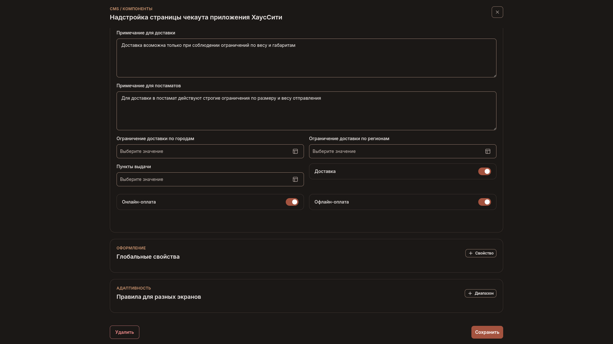
Task: Click the CMS / Компоненты breadcrumb
Action: pyautogui.click(x=131, y=9)
